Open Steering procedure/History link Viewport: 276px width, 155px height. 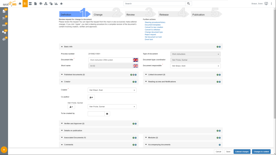[x=155, y=22]
